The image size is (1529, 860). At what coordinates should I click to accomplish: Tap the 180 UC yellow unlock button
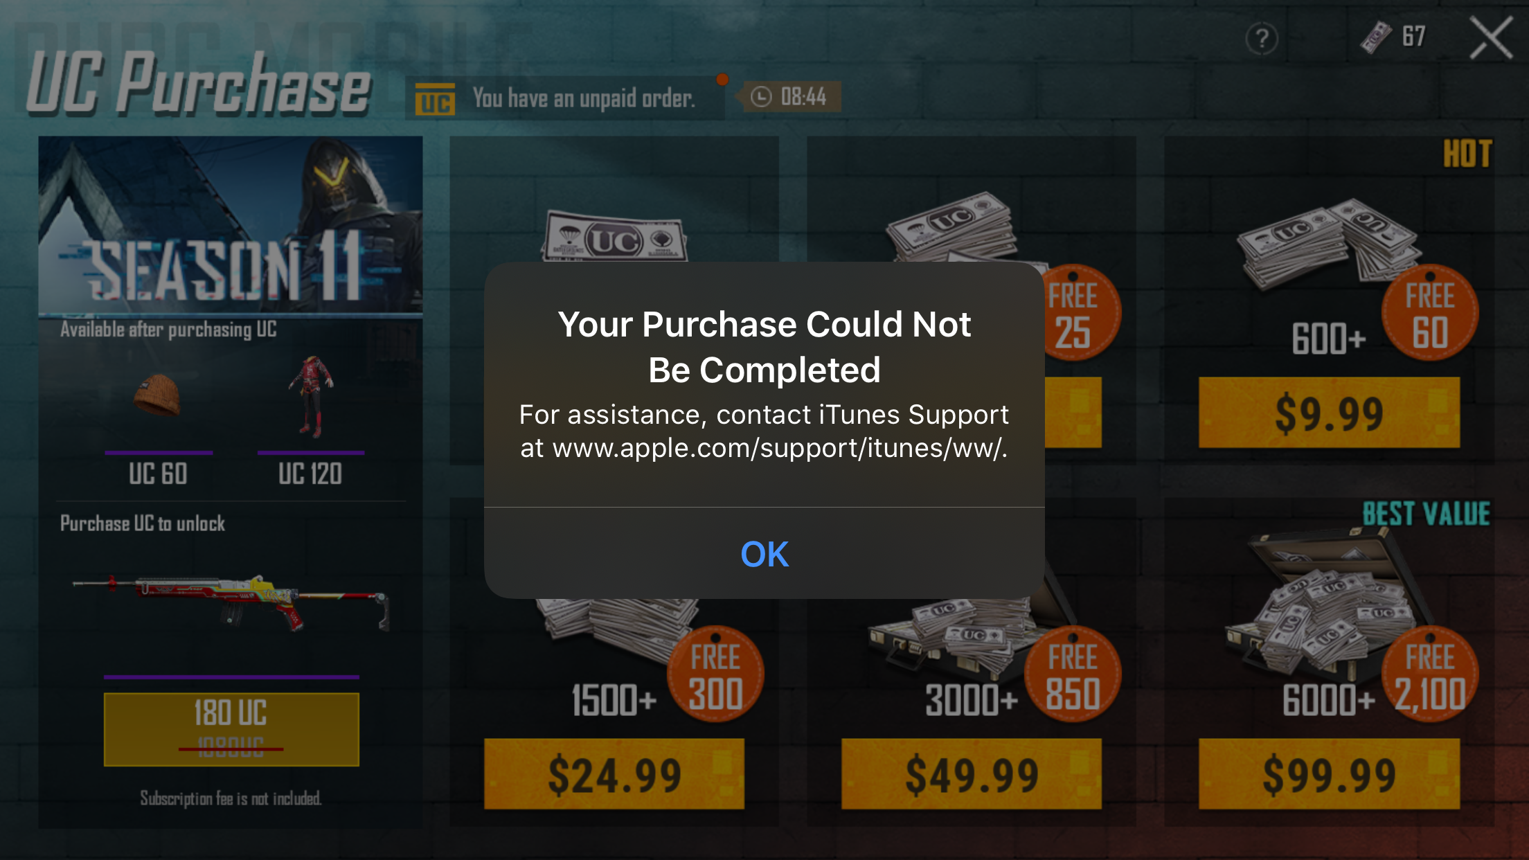(231, 729)
